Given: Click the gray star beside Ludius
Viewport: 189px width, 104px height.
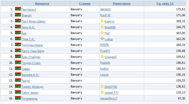Looking at the screenshot, I should 102,39.
